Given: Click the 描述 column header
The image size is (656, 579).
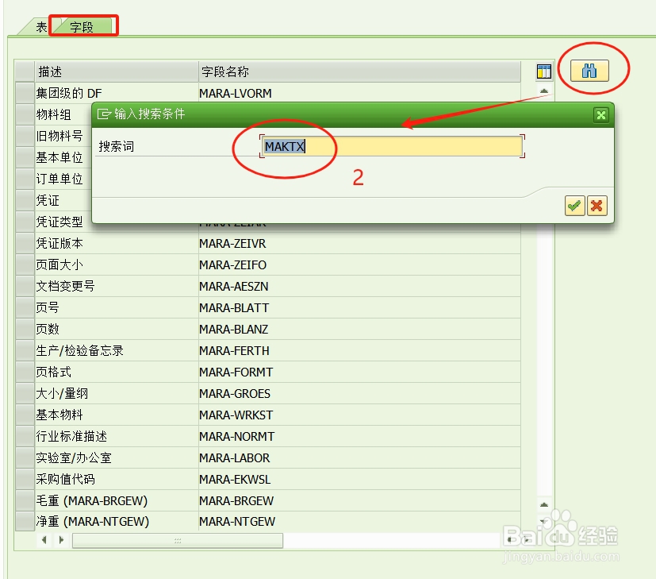Looking at the screenshot, I should (x=52, y=71).
